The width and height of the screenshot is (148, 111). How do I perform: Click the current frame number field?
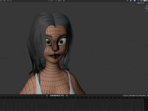point(126,96)
